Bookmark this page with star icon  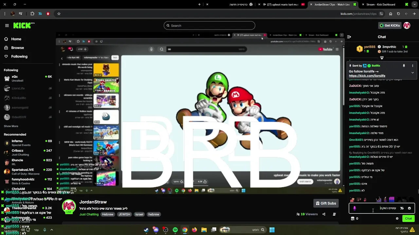point(59,14)
